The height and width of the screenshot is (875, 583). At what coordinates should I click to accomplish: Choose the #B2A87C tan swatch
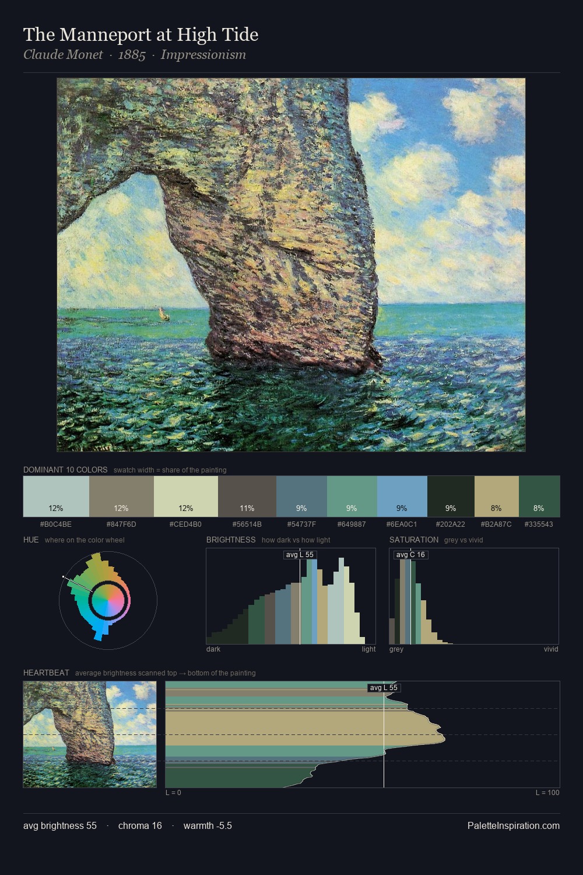[x=497, y=496]
